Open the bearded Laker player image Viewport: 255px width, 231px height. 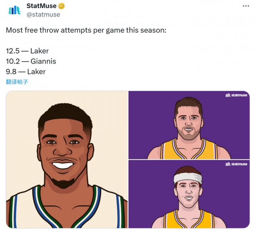tap(189, 125)
